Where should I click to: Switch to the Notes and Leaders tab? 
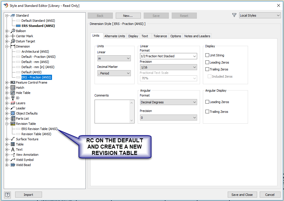click(197, 36)
